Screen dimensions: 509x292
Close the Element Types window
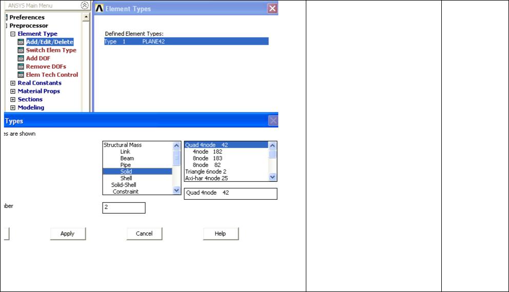pyautogui.click(x=272, y=8)
